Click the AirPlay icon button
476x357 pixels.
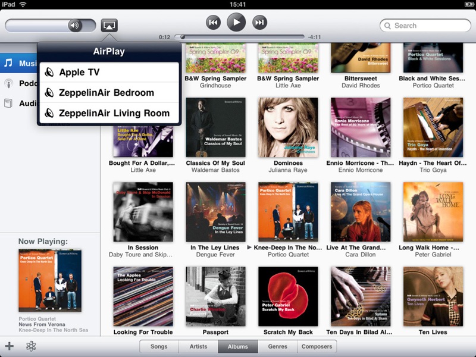(x=109, y=25)
